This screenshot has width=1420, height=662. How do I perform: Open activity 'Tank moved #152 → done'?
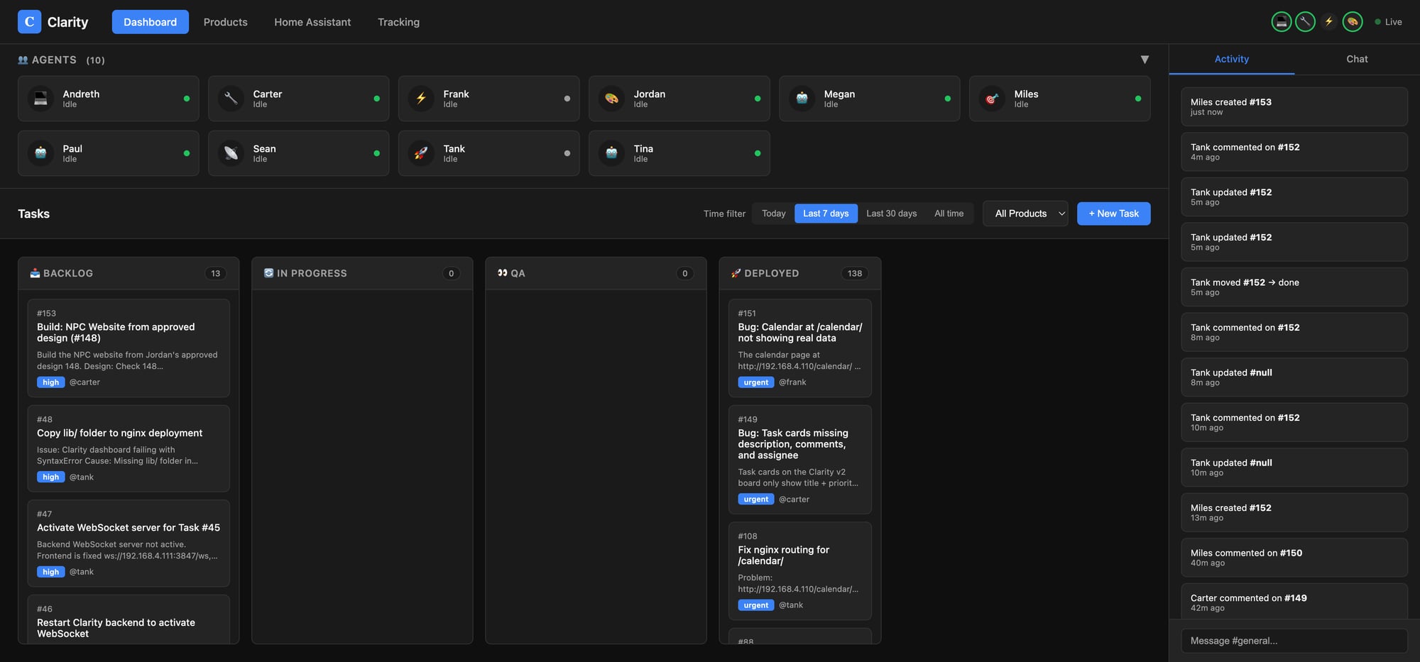tap(1294, 287)
